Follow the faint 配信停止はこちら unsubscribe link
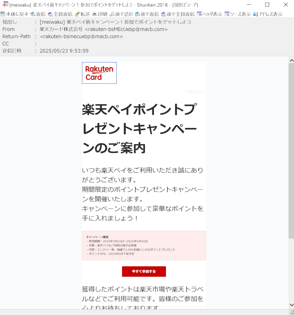Image resolution: width=294 pixels, height=315 pixels. (x=195, y=91)
